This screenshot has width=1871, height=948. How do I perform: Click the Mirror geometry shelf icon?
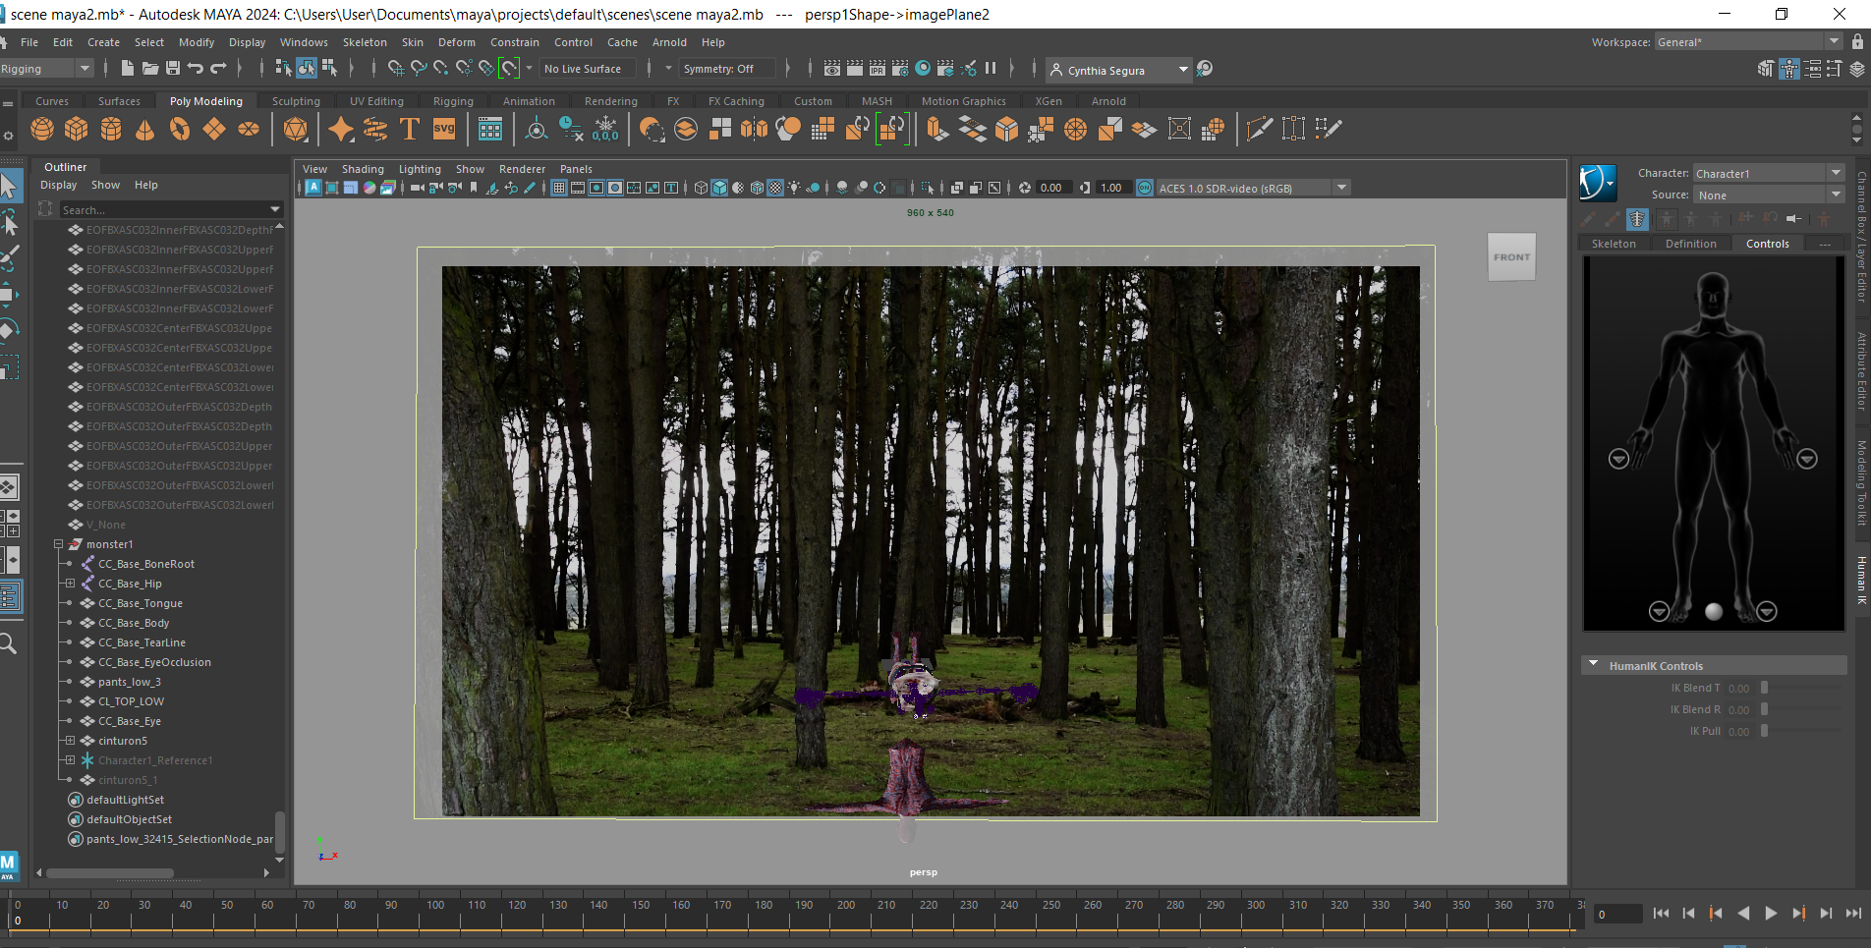coord(754,129)
